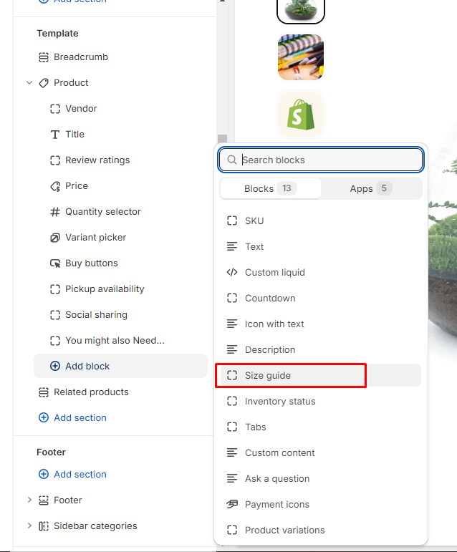Click the Buy buttons cursor icon
The height and width of the screenshot is (552, 457).
pyautogui.click(x=55, y=263)
